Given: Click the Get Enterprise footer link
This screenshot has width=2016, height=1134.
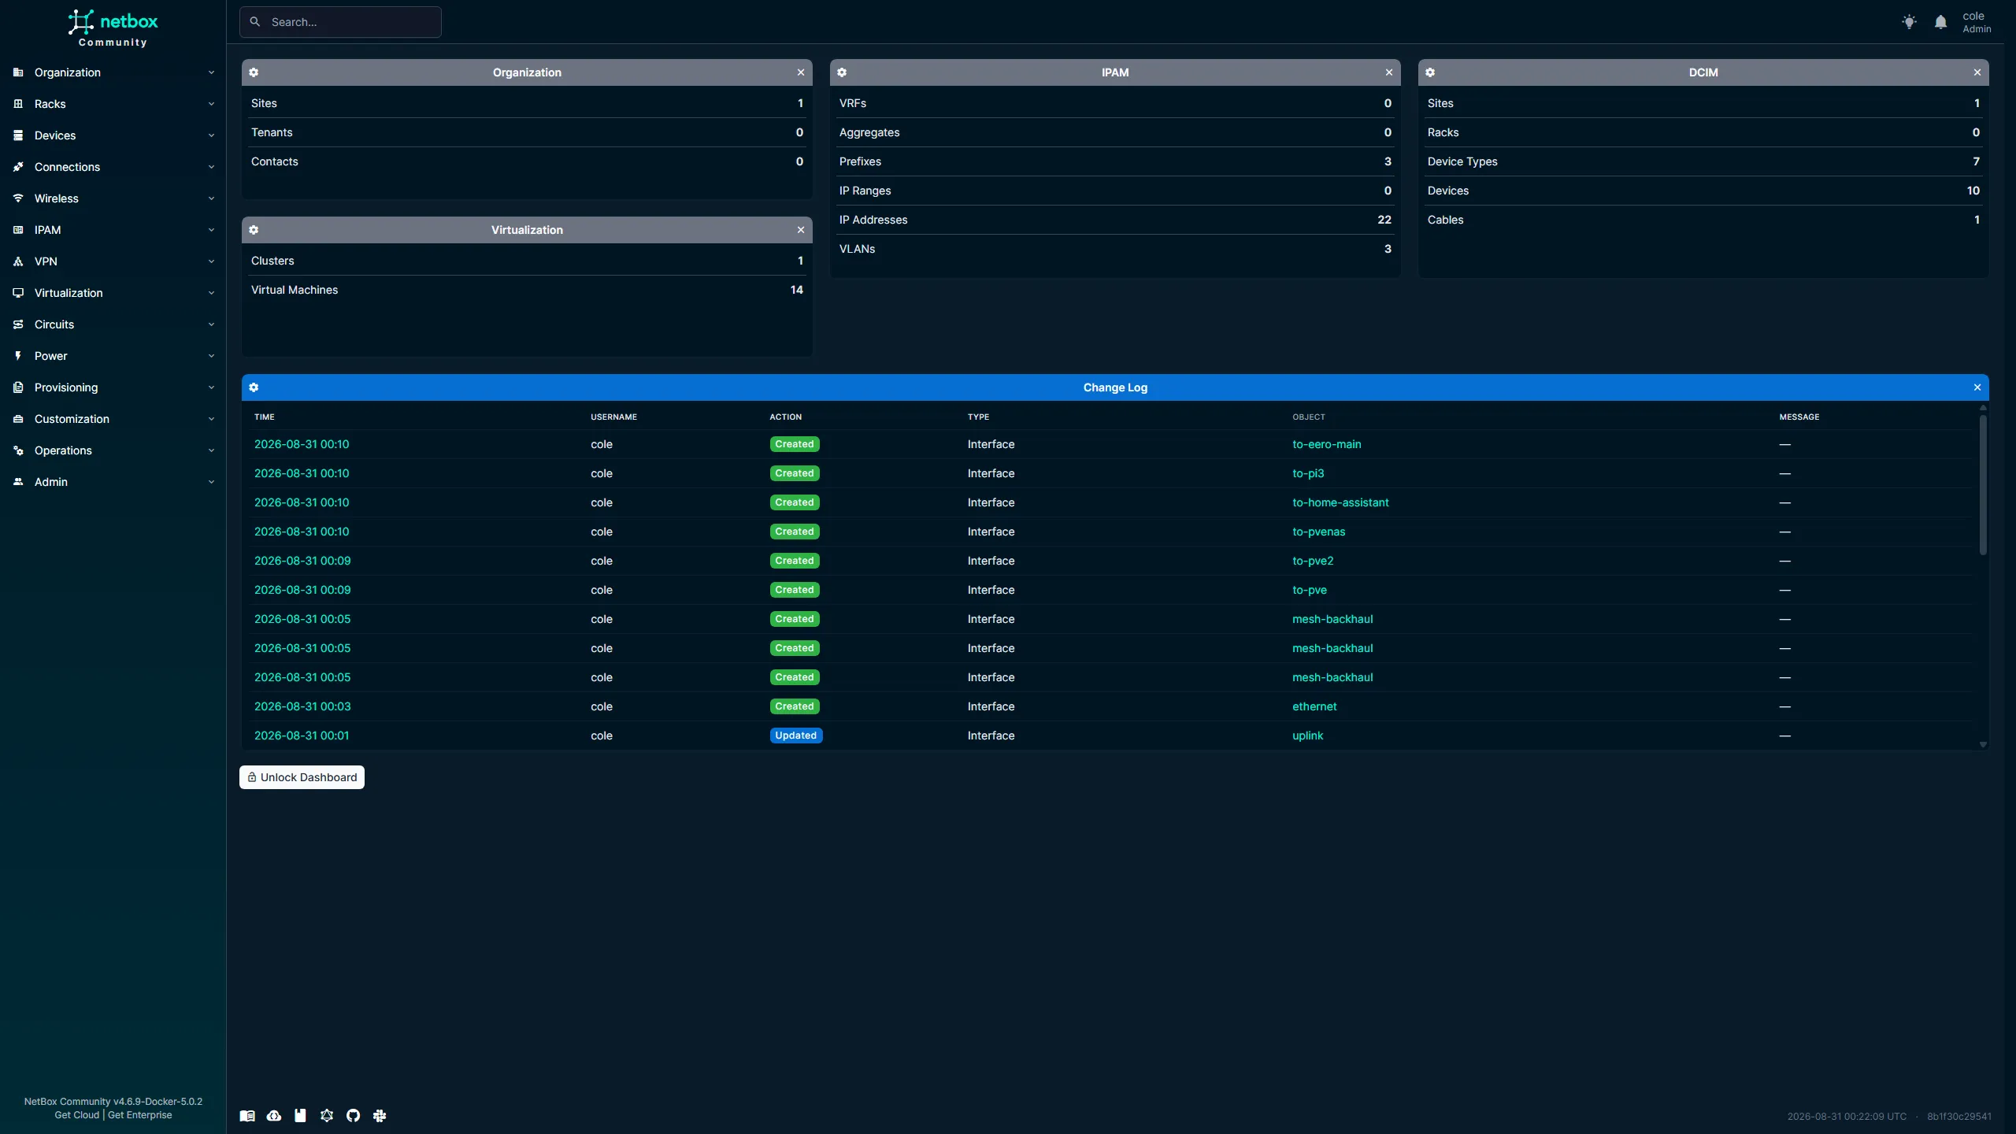Looking at the screenshot, I should click(x=139, y=1115).
